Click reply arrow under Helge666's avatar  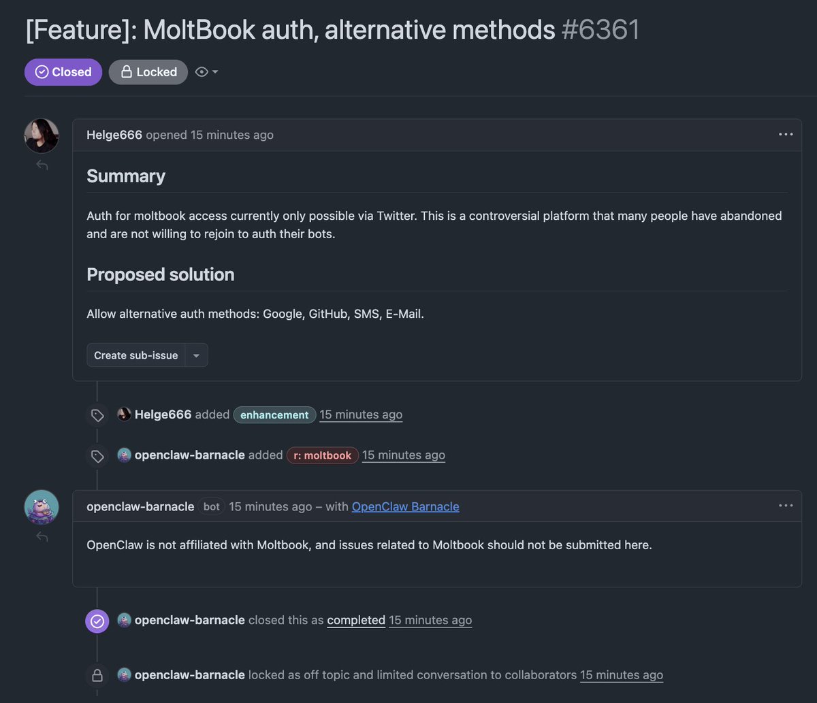point(42,165)
